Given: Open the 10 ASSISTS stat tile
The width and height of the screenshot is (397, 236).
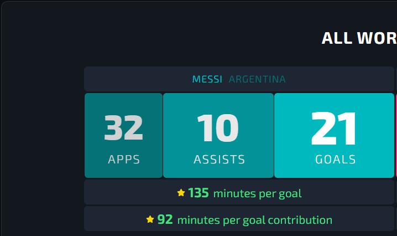Looking at the screenshot, I should tap(218, 135).
